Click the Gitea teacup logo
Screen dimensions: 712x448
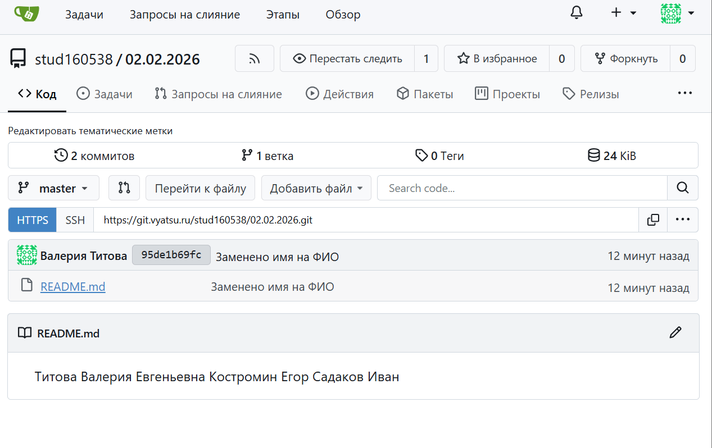(x=26, y=13)
